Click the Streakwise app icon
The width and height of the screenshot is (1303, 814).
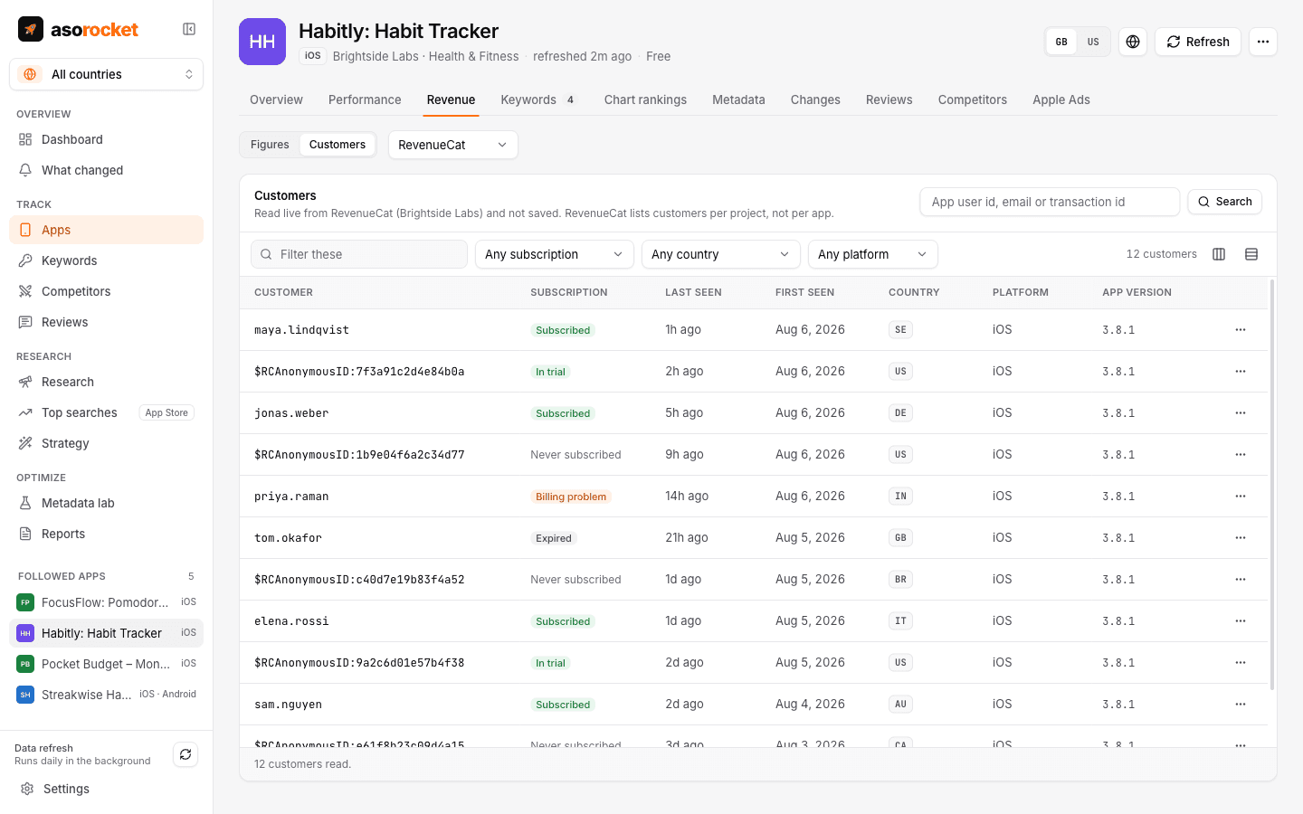(x=25, y=695)
